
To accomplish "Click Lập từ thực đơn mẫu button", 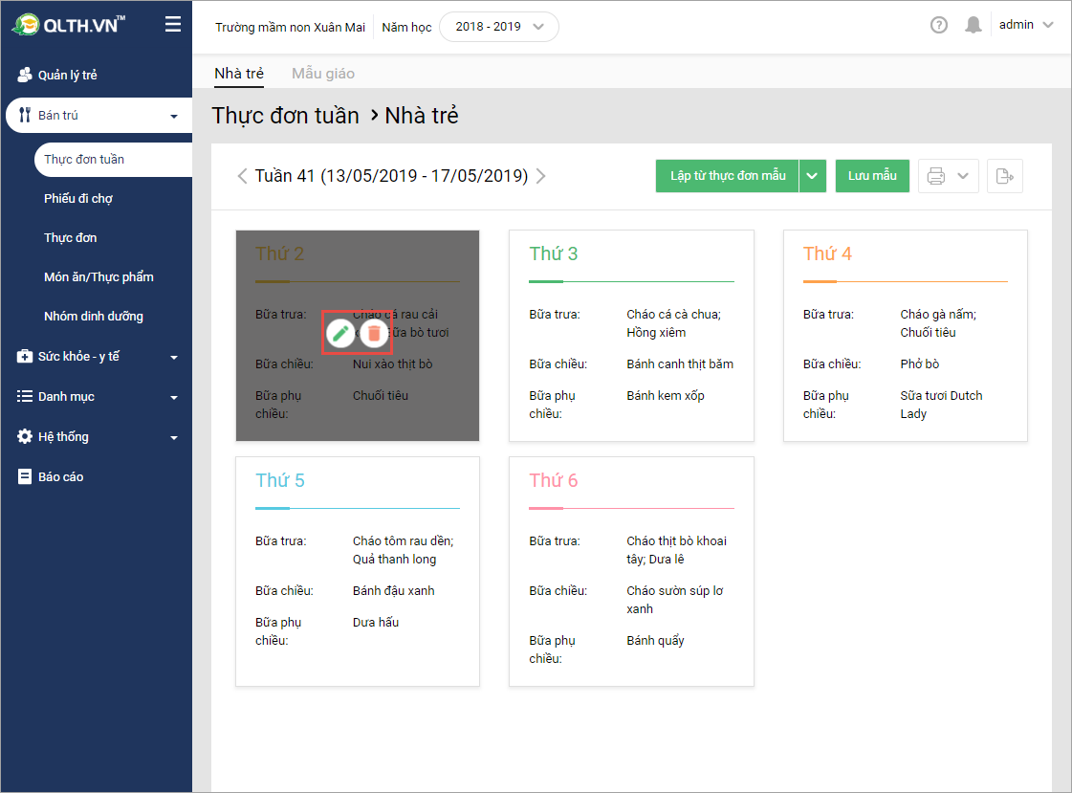I will click(x=728, y=176).
